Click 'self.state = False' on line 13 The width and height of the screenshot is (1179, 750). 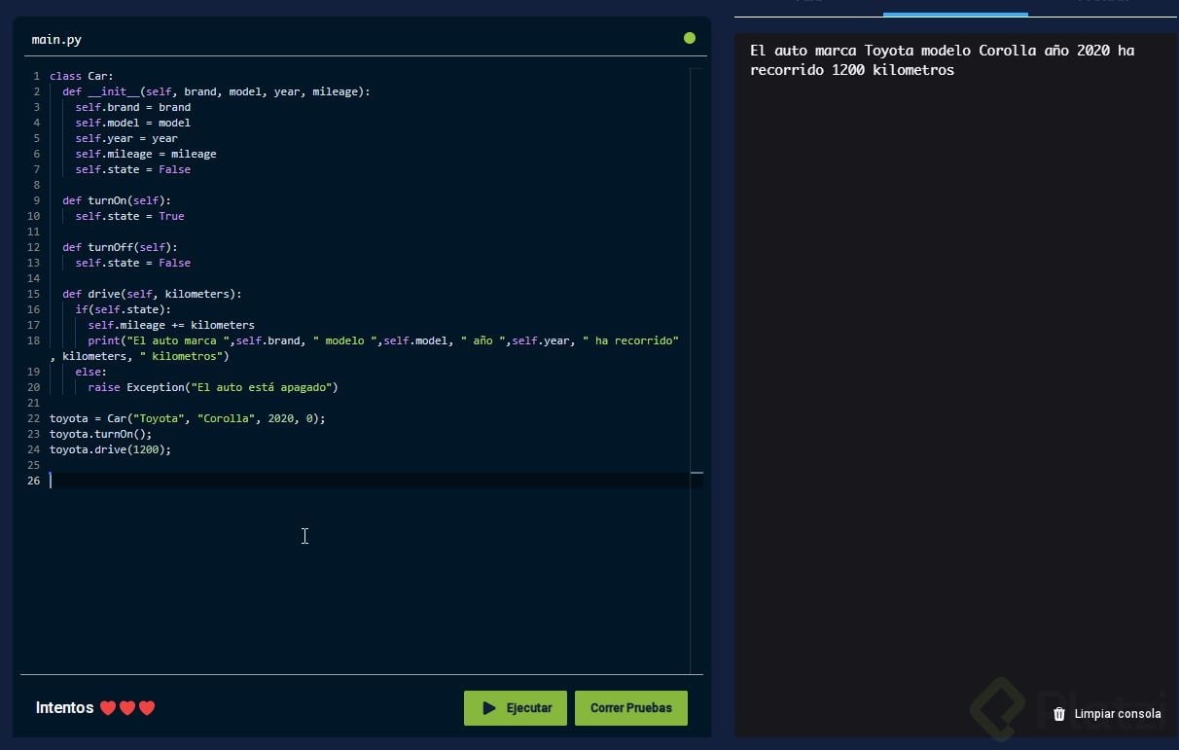[133, 263]
